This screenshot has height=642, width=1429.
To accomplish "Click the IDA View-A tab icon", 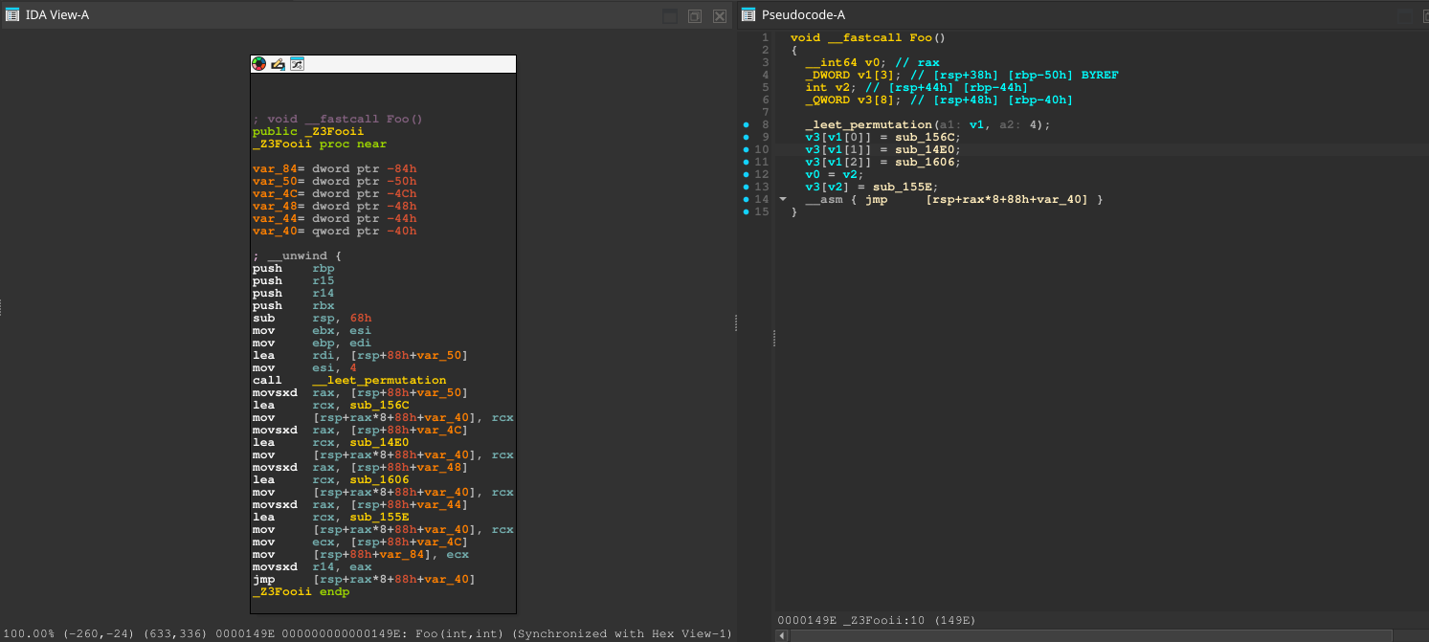I will coord(12,14).
